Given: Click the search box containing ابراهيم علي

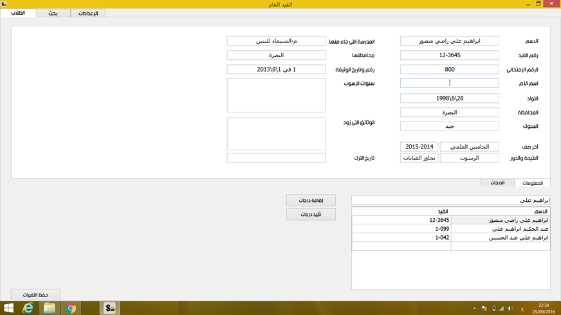Looking at the screenshot, I should 450,200.
